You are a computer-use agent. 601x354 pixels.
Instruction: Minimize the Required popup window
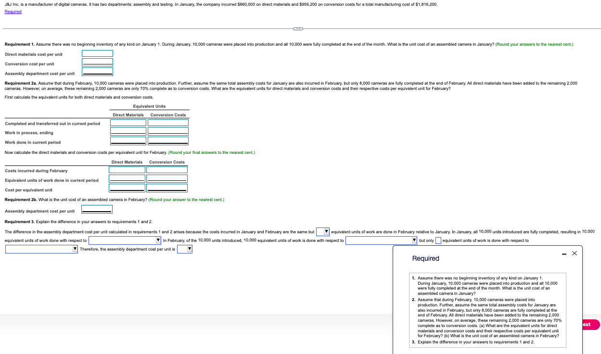tap(563, 253)
